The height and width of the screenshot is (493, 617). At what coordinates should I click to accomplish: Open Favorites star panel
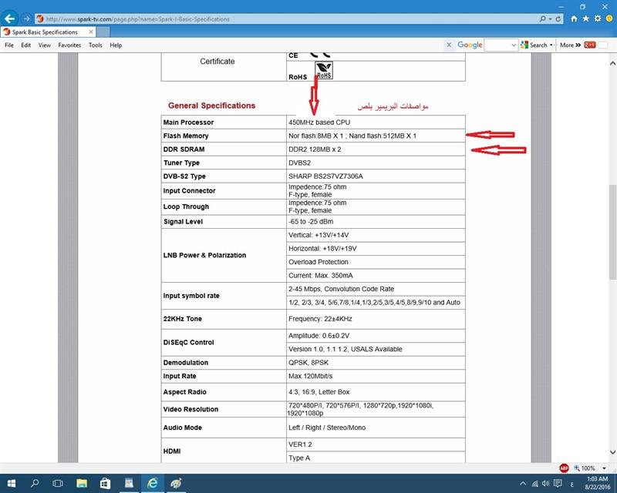click(586, 18)
